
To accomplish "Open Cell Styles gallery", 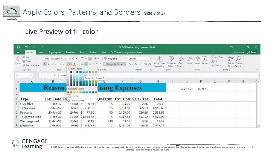I will point(180,61).
